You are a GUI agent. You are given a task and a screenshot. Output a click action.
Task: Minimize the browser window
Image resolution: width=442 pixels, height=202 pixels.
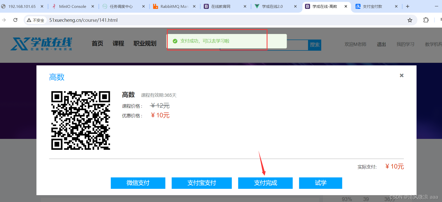(x=437, y=6)
